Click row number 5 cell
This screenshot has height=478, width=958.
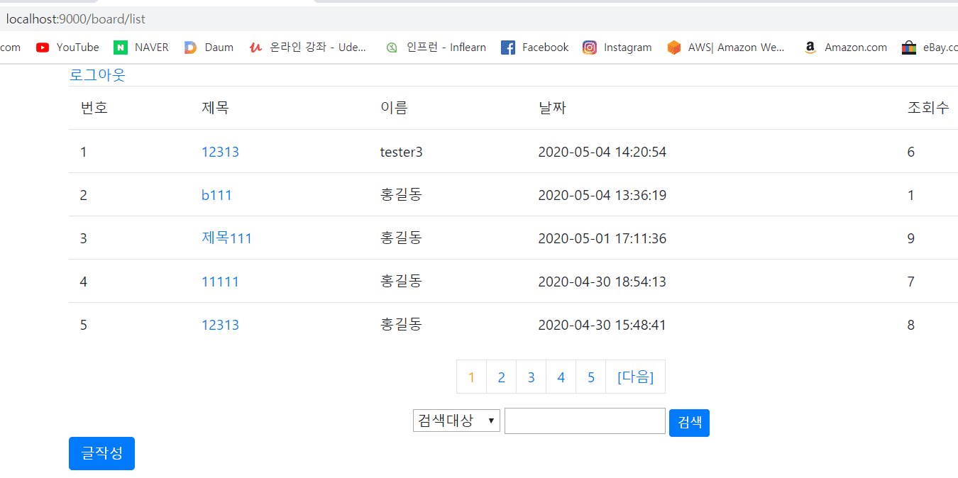point(84,325)
